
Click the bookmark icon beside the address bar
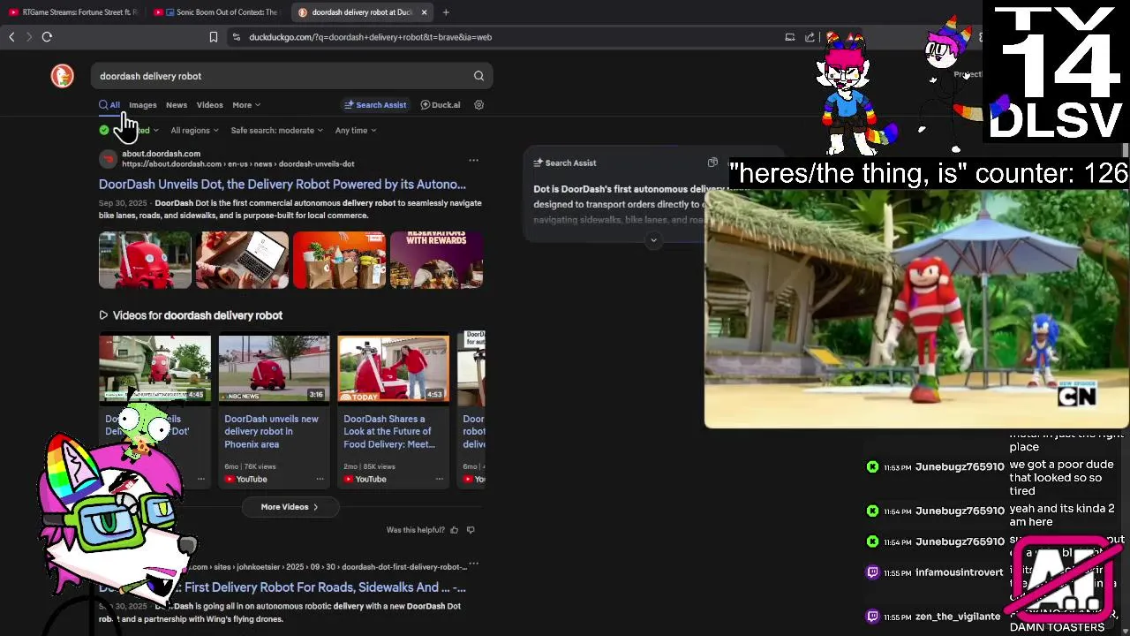pos(213,37)
